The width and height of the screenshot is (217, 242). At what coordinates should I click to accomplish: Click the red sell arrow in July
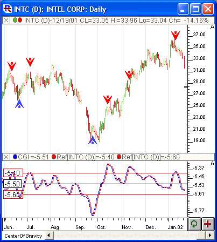[30, 62]
